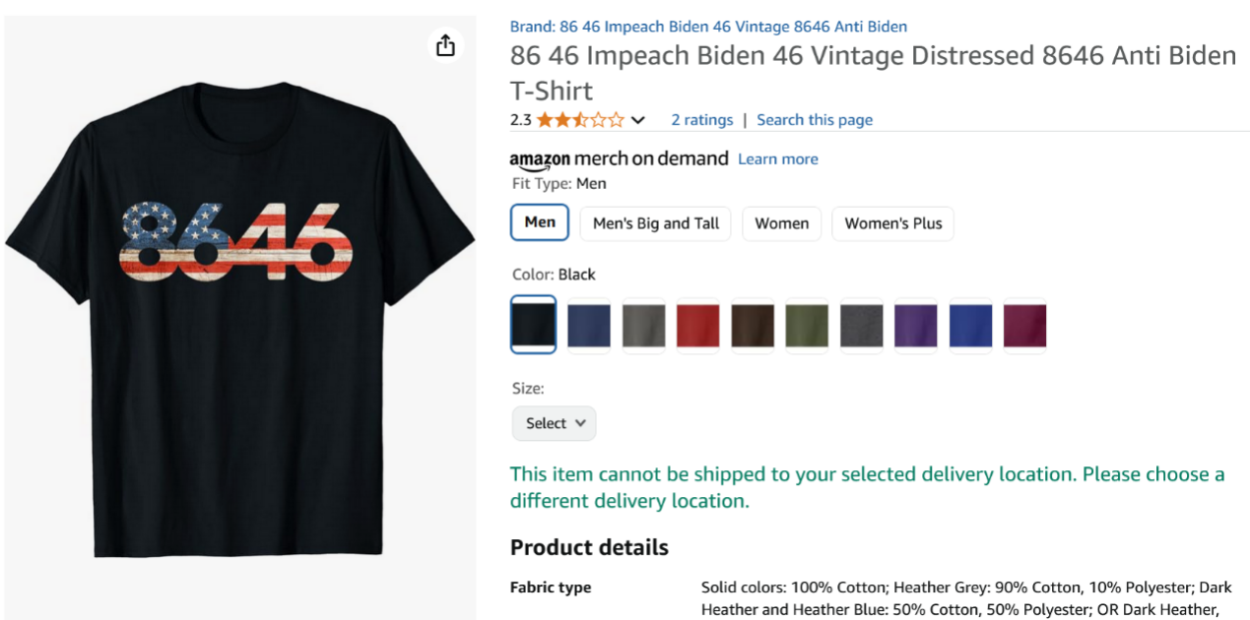Open the Size Select dropdown
The height and width of the screenshot is (620, 1250).
click(554, 423)
